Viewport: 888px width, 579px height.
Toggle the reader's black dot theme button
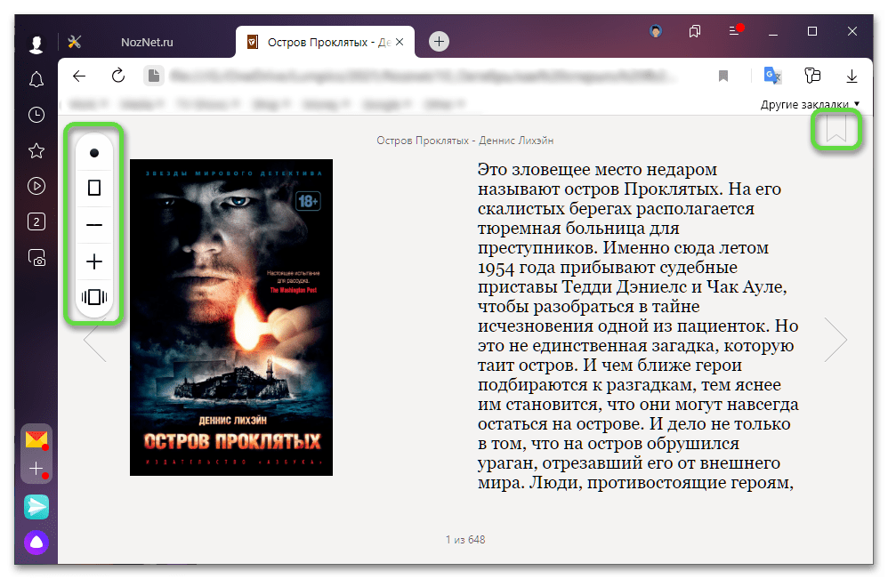(x=94, y=153)
